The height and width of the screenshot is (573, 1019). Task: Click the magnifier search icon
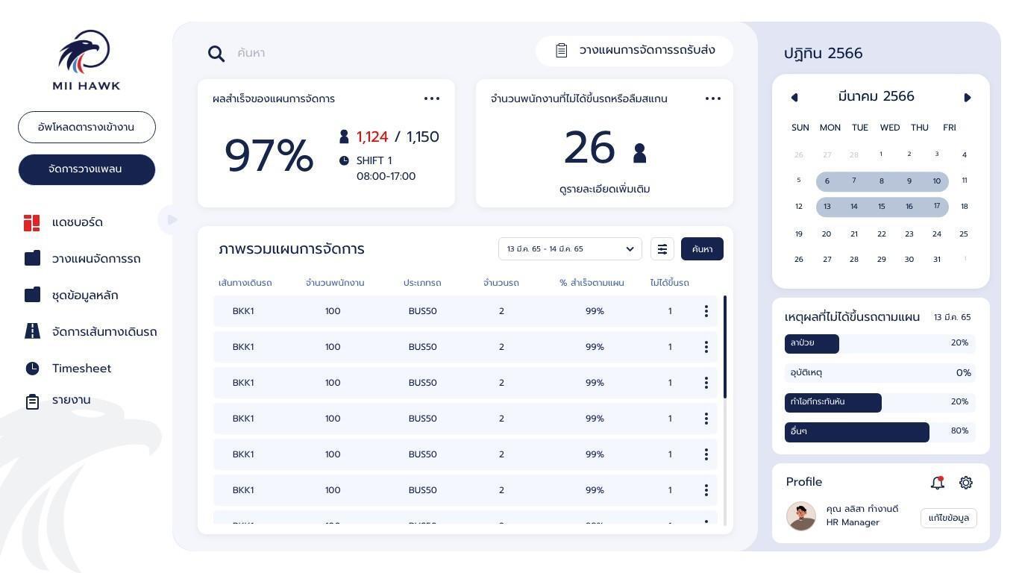coord(216,53)
